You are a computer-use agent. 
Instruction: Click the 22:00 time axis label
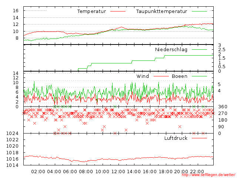point(197,172)
